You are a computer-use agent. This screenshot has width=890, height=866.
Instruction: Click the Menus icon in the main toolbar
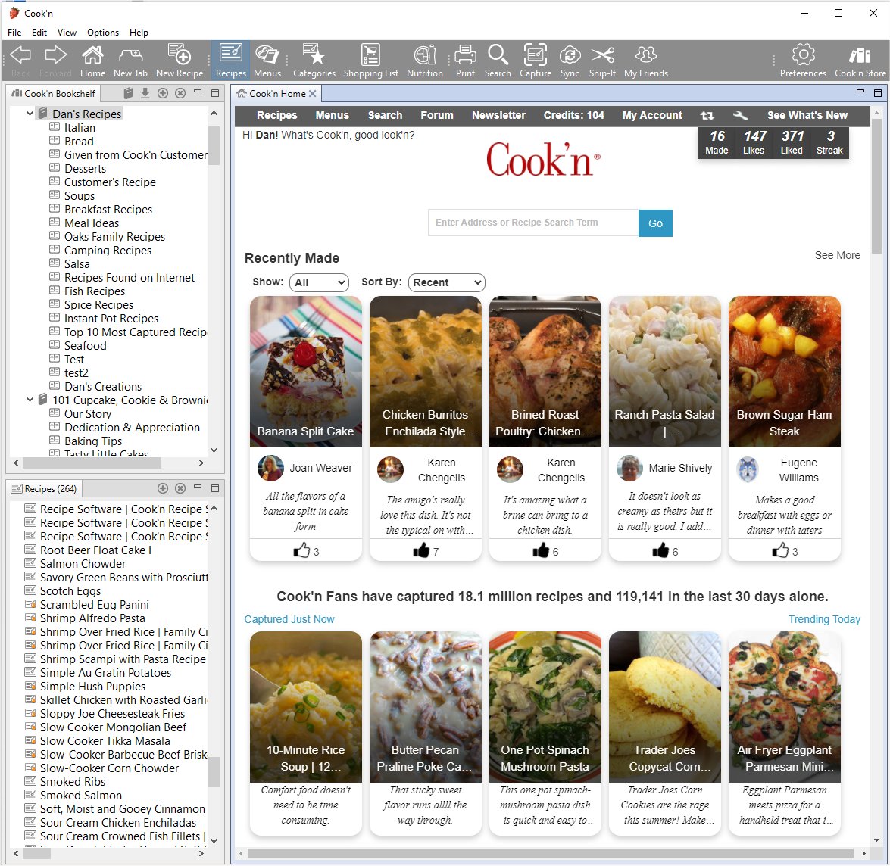pyautogui.click(x=267, y=60)
